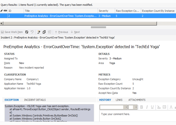Click the Accept New Data value Yes
The height and width of the screenshot is (125, 176).
click(x=134, y=93)
